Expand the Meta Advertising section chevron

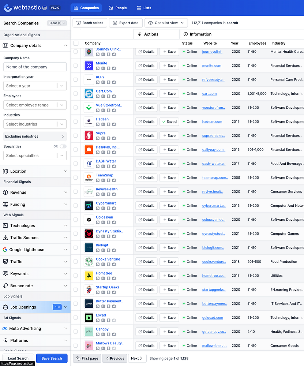tap(65, 328)
